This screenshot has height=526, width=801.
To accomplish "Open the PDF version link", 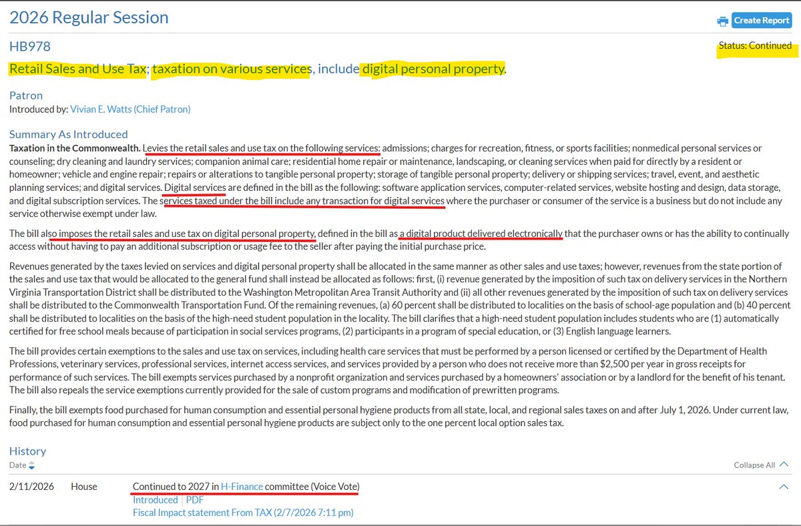I will click(195, 500).
